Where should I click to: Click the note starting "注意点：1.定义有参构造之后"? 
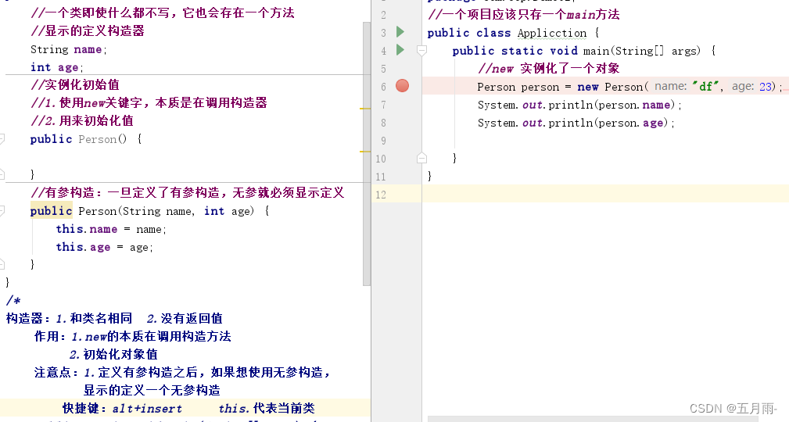(x=183, y=372)
